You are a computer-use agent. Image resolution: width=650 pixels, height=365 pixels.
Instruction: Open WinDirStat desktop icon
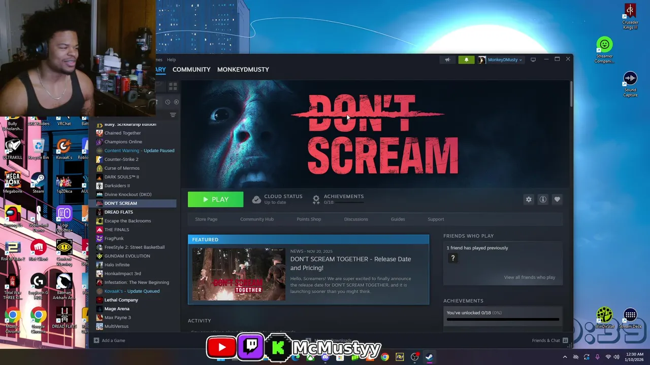coord(604,318)
